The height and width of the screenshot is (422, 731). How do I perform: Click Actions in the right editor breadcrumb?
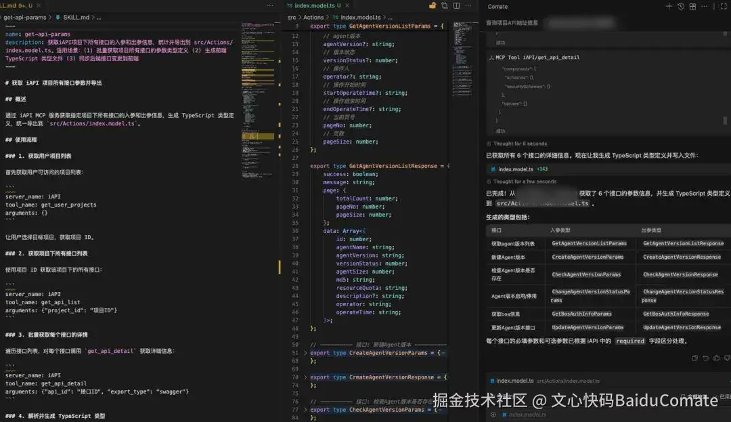pos(313,17)
